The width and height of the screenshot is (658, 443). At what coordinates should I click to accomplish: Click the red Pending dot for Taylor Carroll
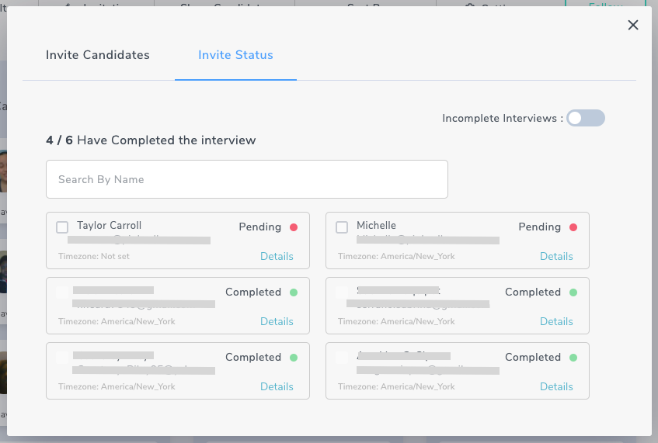click(x=294, y=227)
